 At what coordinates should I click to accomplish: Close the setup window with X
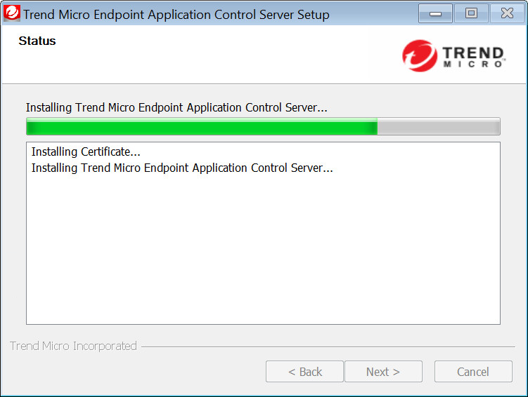tap(506, 13)
